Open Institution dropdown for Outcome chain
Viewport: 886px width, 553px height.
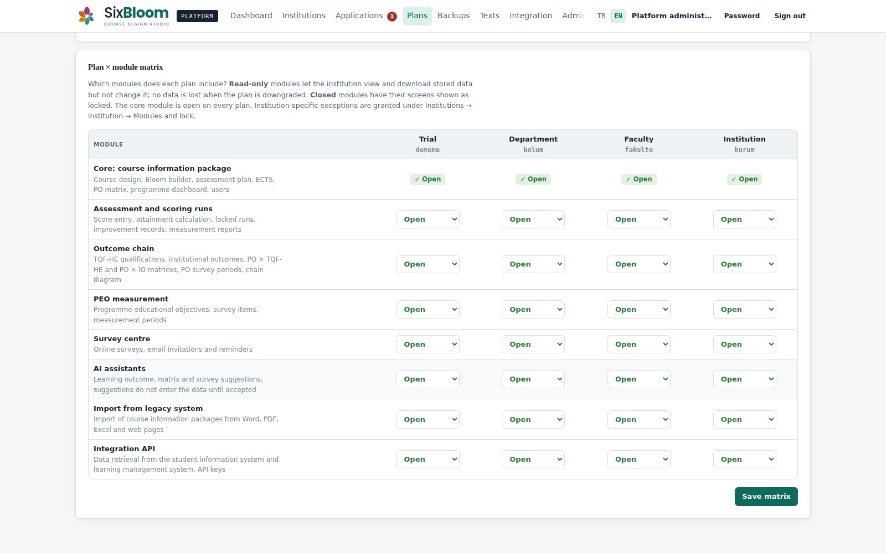(744, 264)
